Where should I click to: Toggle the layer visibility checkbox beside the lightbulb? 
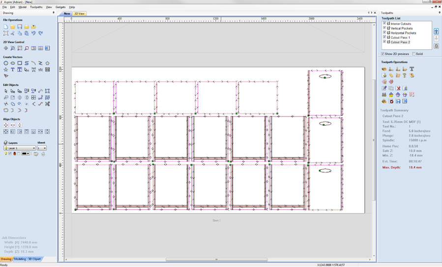pyautogui.click(x=10, y=154)
